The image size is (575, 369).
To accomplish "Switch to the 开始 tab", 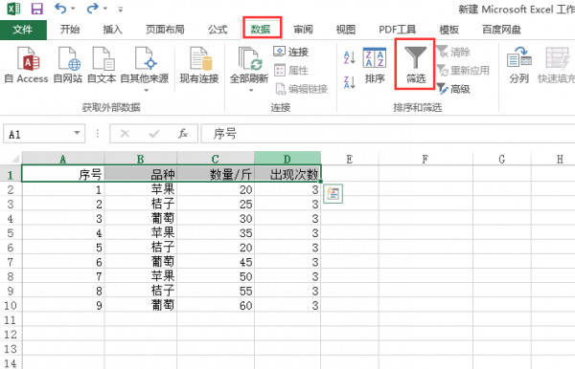I will 70,30.
